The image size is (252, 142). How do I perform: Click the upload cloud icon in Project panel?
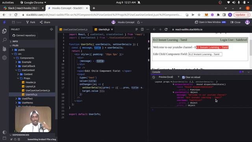click(52, 29)
